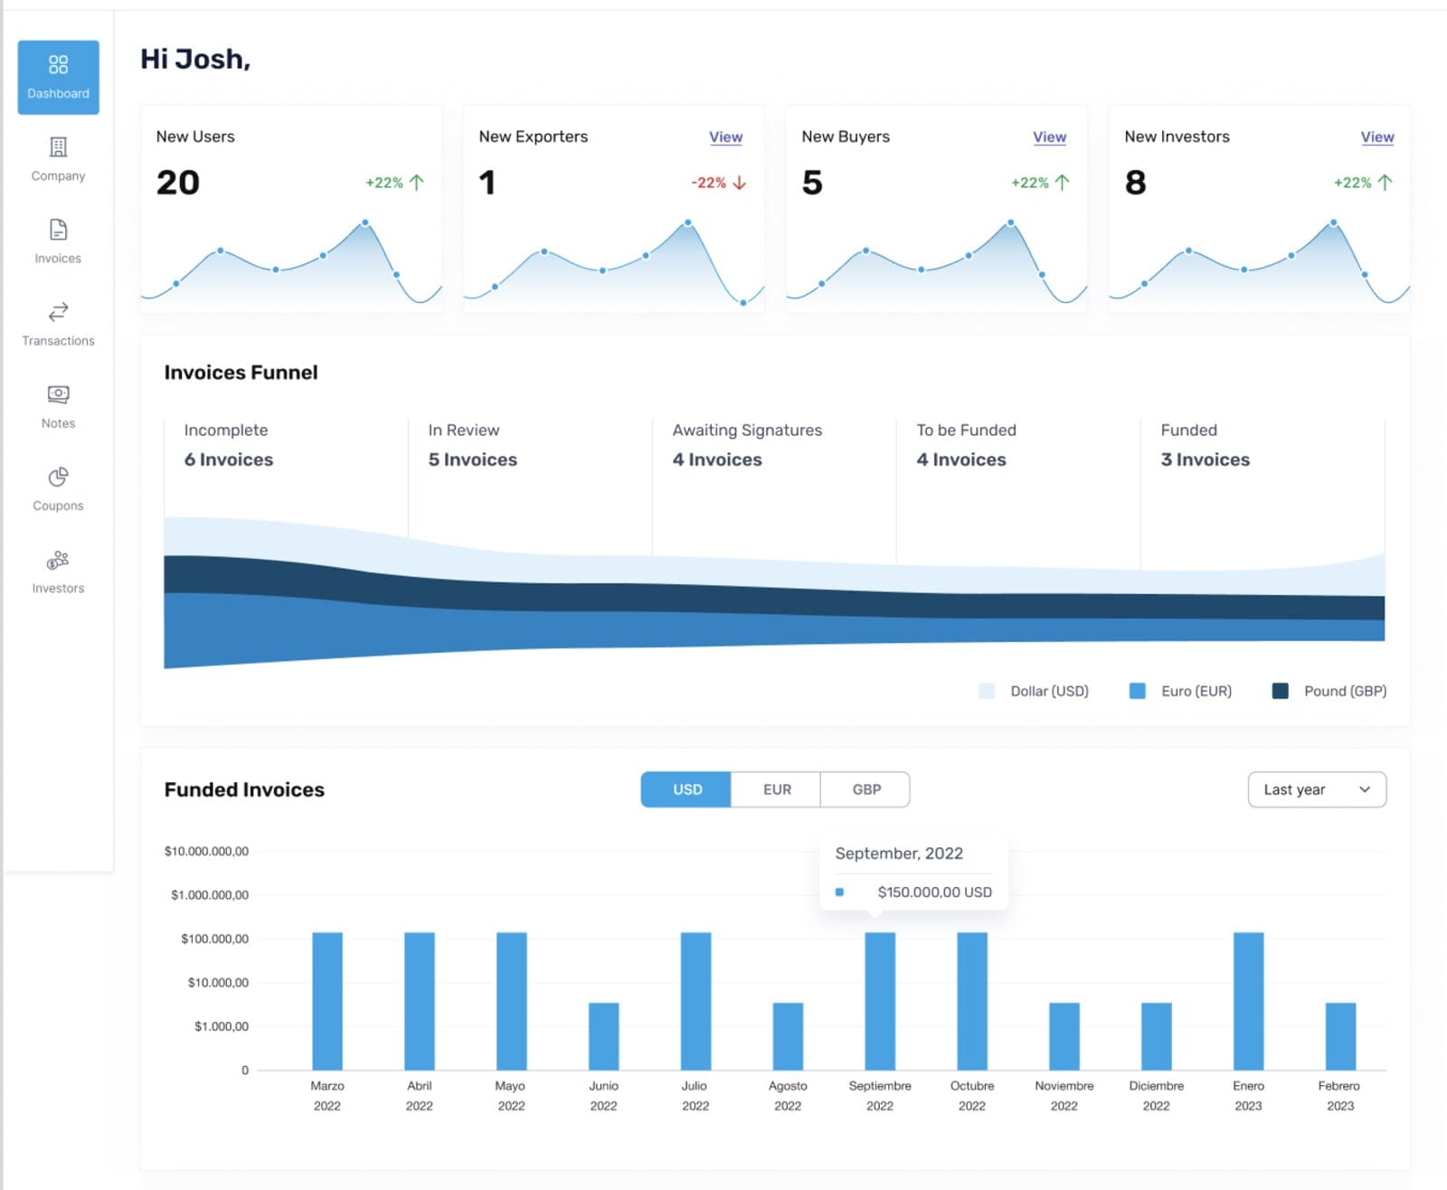Viewport: 1447px width, 1190px height.
Task: Click the Marzo 2022 bar
Action: 327,1001
